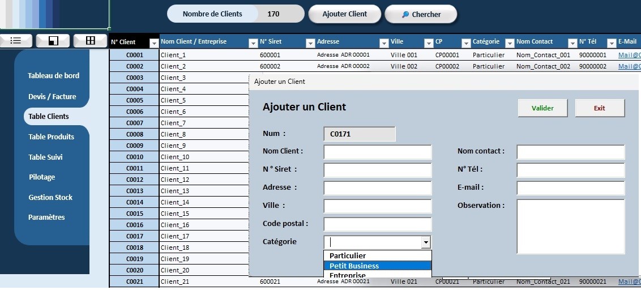The width and height of the screenshot is (641, 290).
Task: Click the Nom Client input field
Action: (x=378, y=152)
